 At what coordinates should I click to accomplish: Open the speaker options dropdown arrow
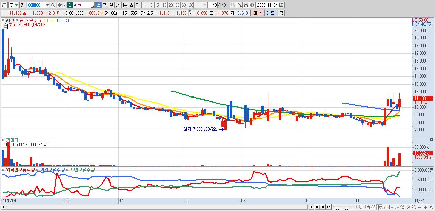[64, 5]
